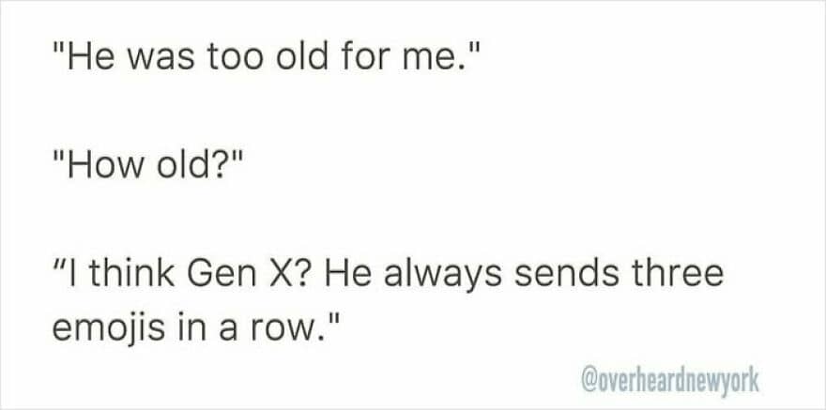
Task: Select the "How old?" quote line
Action: (x=149, y=167)
